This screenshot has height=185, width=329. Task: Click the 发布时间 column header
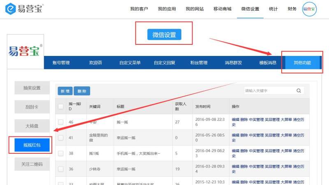[203, 106]
